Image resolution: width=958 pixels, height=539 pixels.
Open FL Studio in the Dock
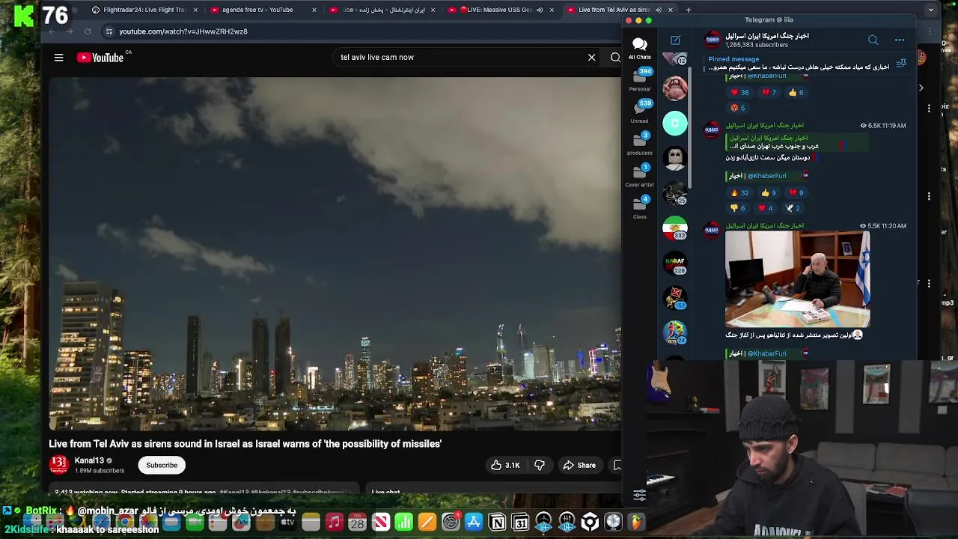pos(636,522)
